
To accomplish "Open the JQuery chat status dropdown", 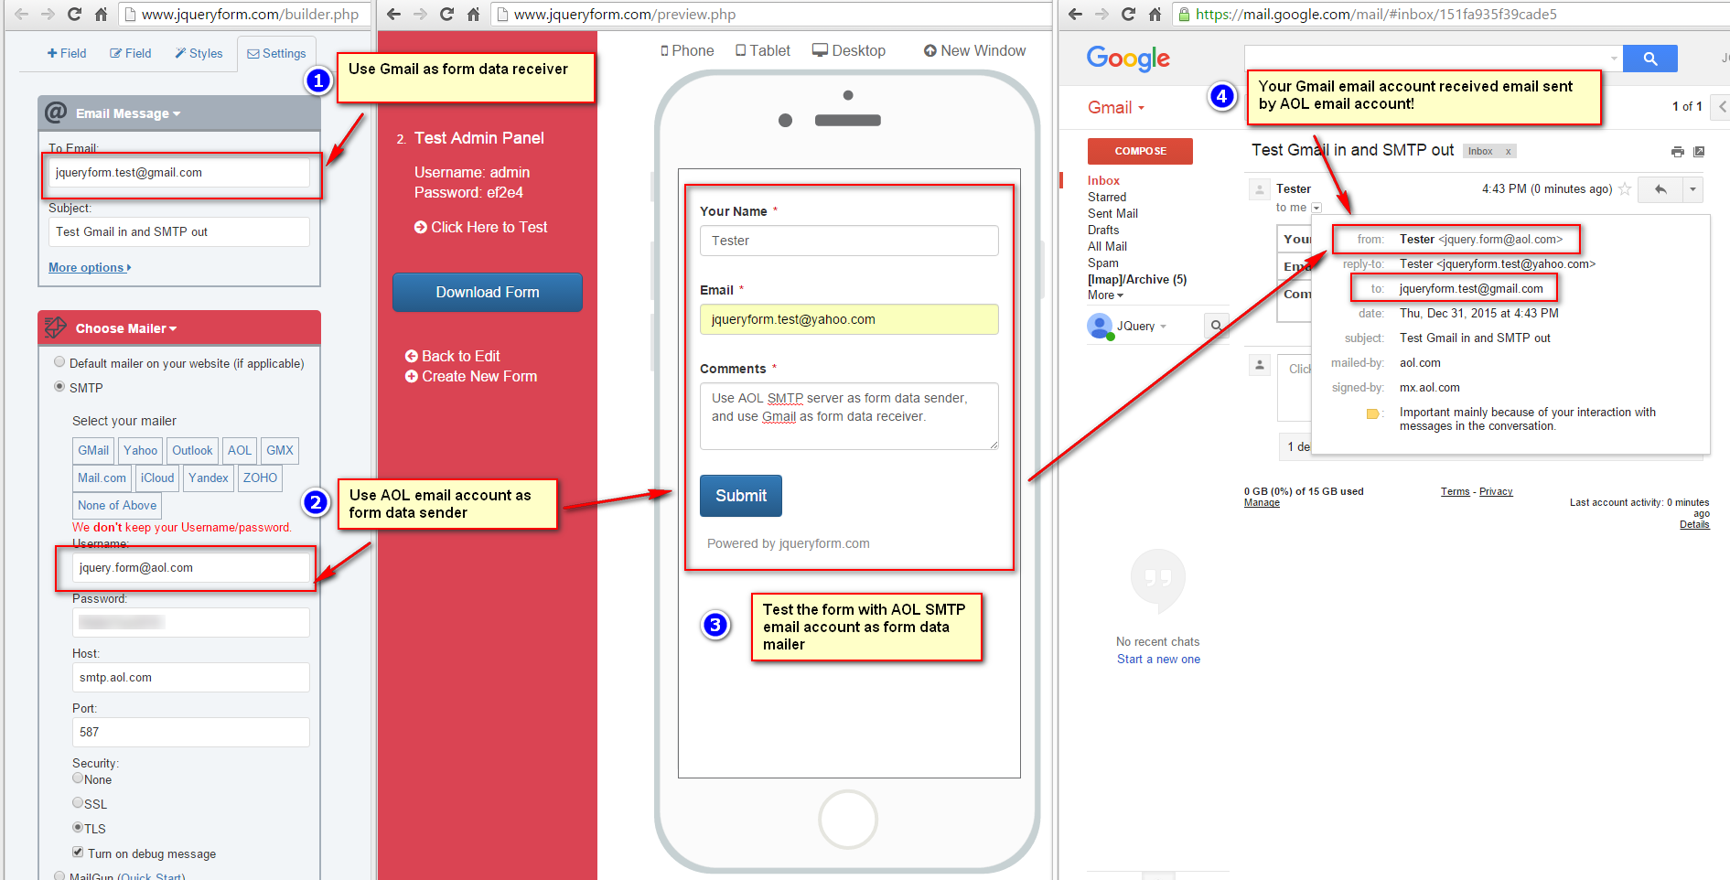I will [1164, 327].
